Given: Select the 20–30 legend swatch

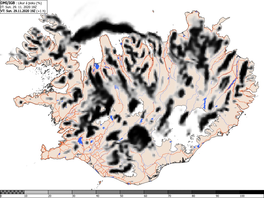Looking at the screenshot, I should (x=60, y=192).
